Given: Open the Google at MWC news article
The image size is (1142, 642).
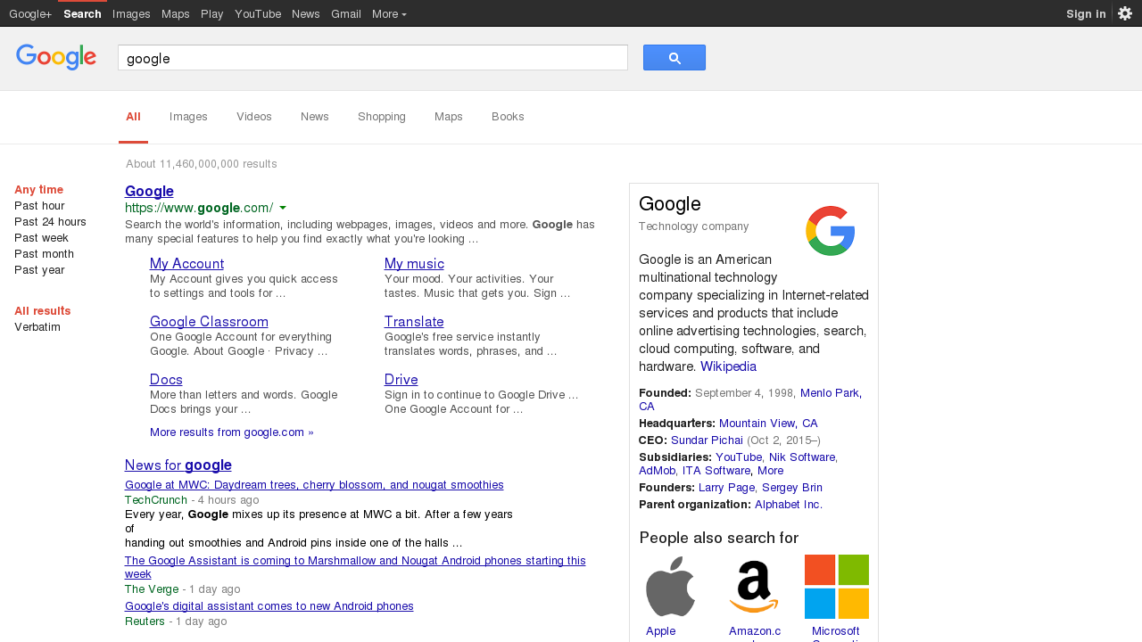Looking at the screenshot, I should pos(314,485).
